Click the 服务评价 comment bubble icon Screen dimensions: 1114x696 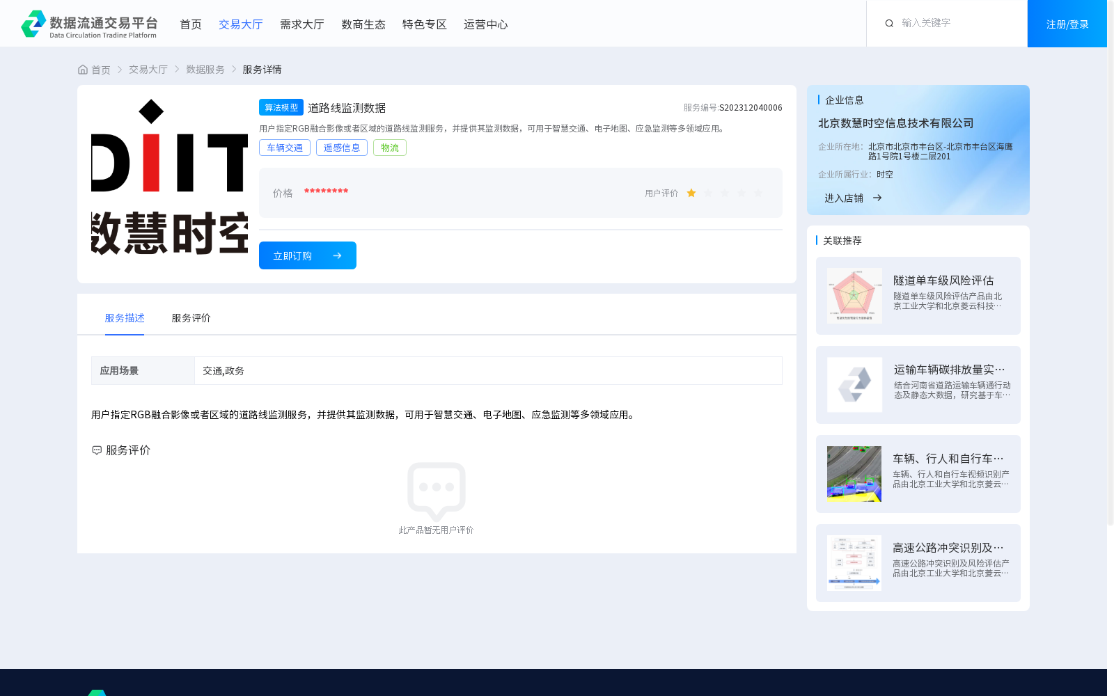tap(97, 450)
